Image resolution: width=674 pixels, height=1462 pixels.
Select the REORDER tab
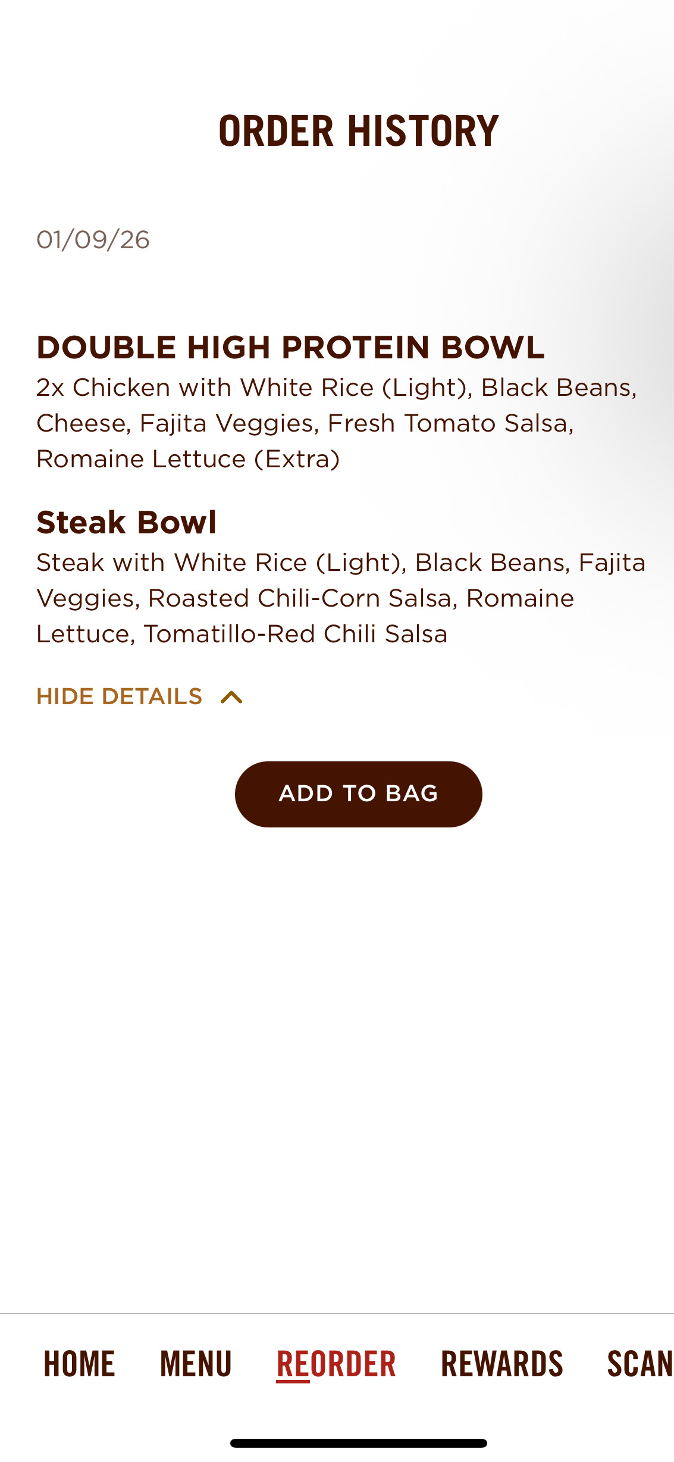coord(336,1364)
